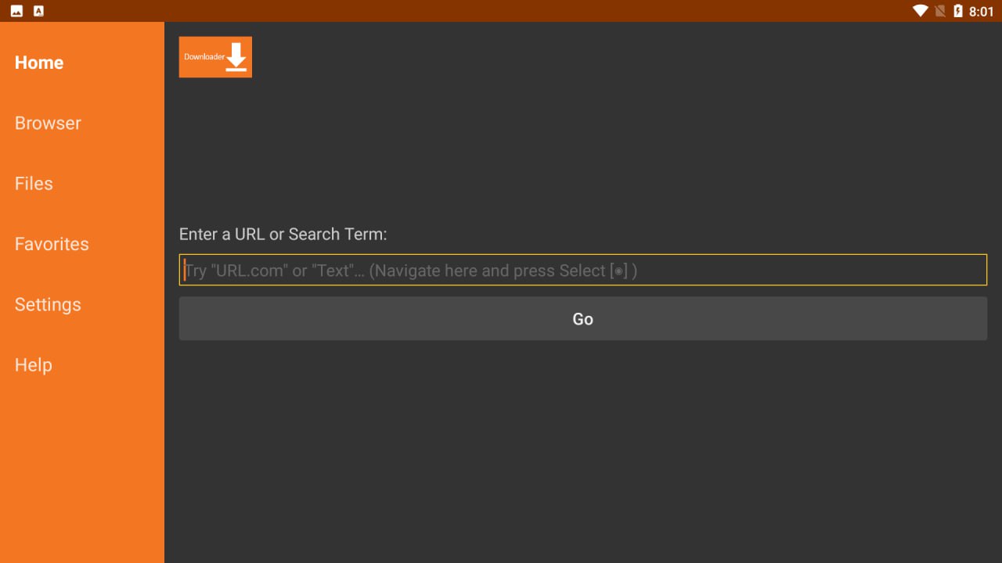The image size is (1002, 563).
Task: Tap the 8:01 clock in status bar
Action: pos(981,12)
